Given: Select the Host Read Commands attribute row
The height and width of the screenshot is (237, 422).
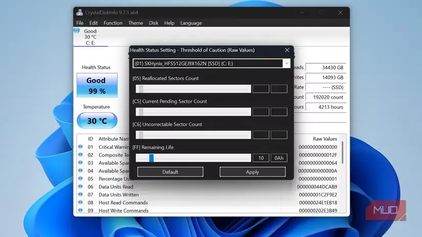Looking at the screenshot, I should pos(209,202).
